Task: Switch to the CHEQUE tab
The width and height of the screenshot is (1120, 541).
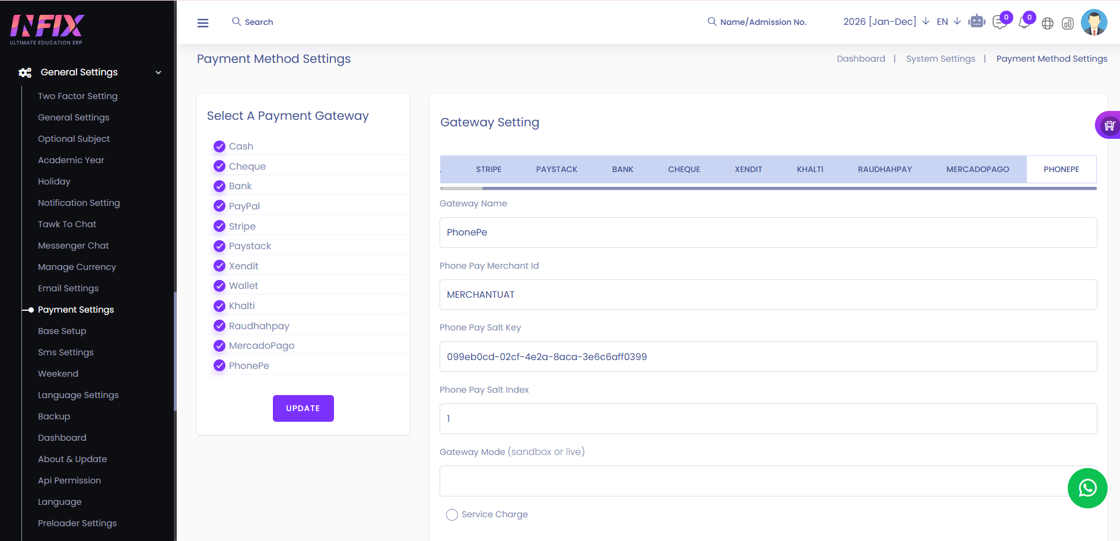Action: point(684,169)
